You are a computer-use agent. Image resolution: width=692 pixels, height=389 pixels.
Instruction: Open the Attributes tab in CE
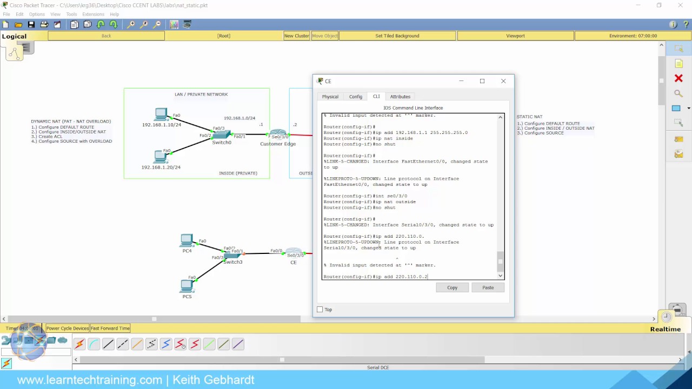tap(400, 97)
